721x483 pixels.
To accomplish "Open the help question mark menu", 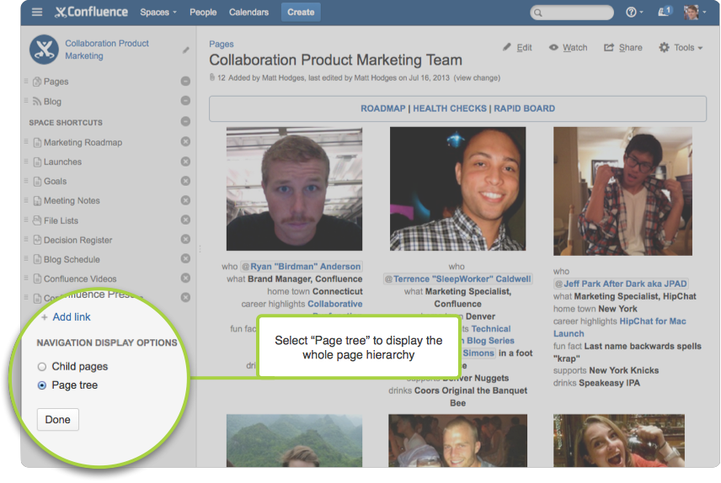I will [x=631, y=12].
